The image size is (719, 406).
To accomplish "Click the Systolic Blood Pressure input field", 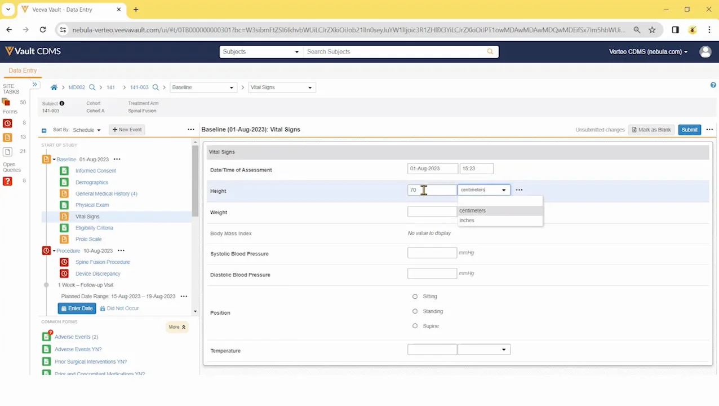I will [x=432, y=253].
